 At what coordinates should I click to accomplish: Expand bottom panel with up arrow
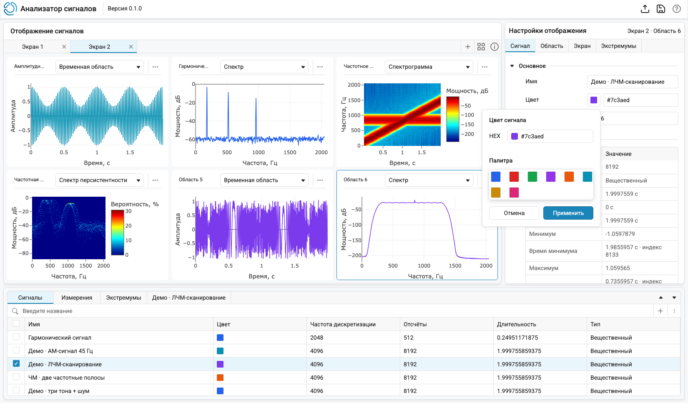point(661,298)
